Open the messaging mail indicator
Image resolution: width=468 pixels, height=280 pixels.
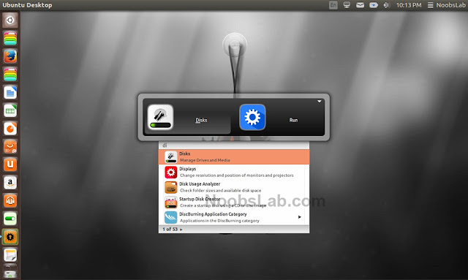pyautogui.click(x=360, y=5)
